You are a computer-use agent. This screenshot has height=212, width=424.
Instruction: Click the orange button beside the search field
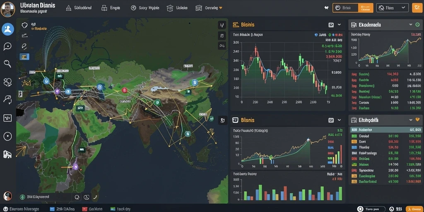click(x=366, y=8)
